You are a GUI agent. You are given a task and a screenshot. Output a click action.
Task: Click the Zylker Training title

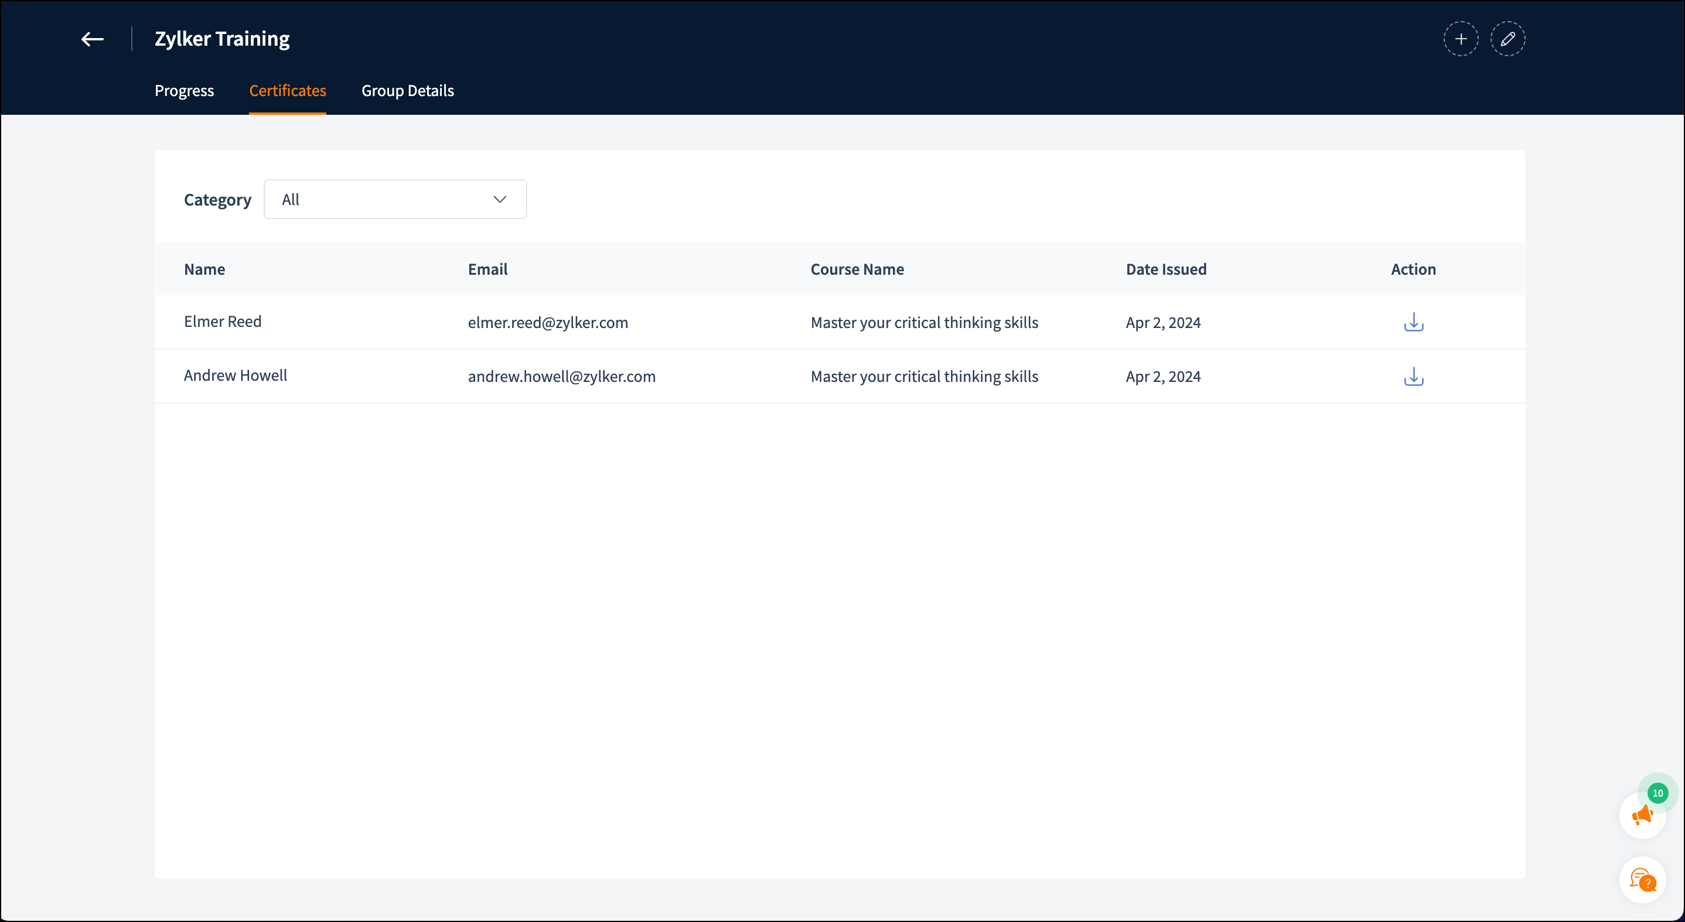[x=221, y=39]
